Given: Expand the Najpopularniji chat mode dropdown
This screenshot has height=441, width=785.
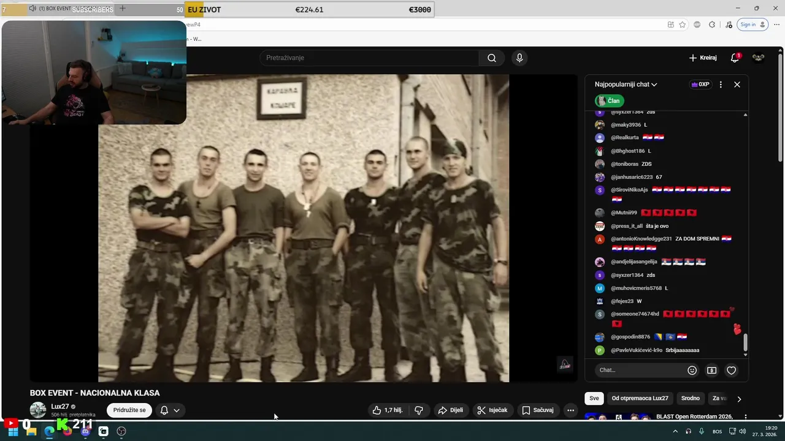Looking at the screenshot, I should click(626, 85).
